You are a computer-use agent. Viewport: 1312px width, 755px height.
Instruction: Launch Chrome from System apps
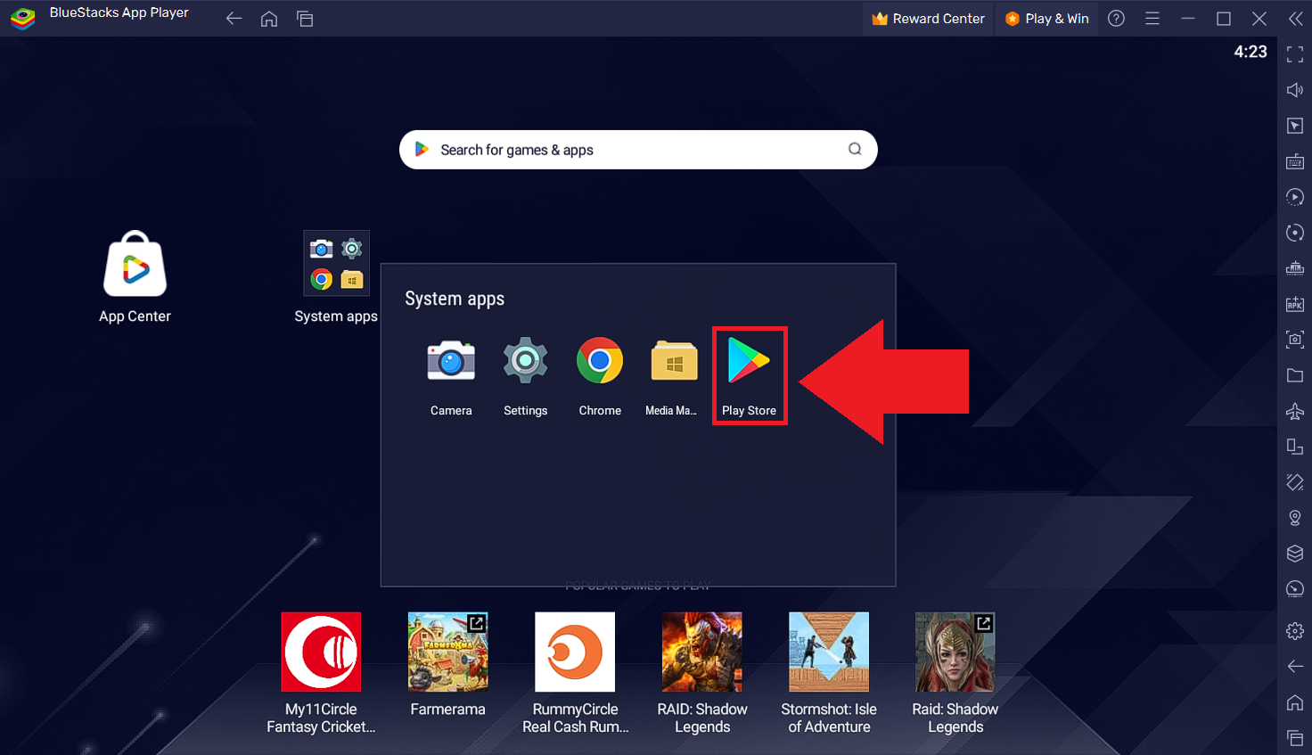coord(600,369)
